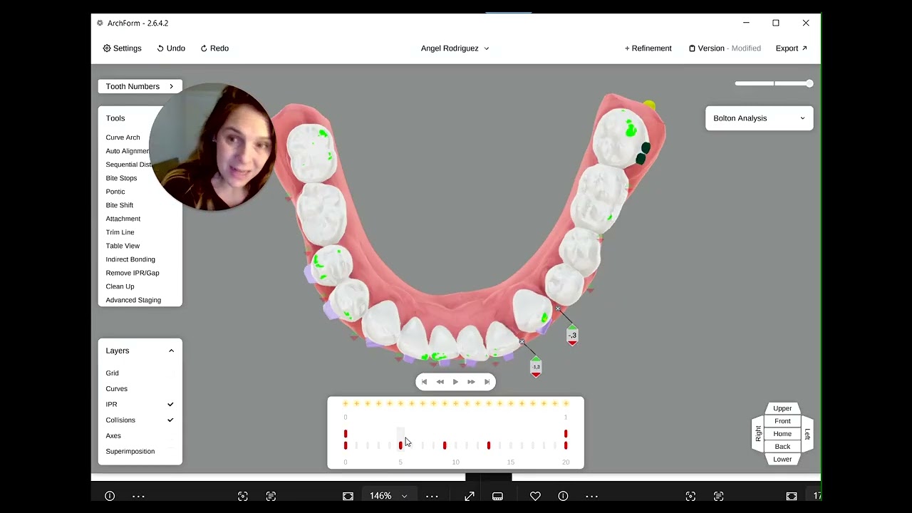This screenshot has width=912, height=513.
Task: Click the Redo button
Action: click(214, 48)
